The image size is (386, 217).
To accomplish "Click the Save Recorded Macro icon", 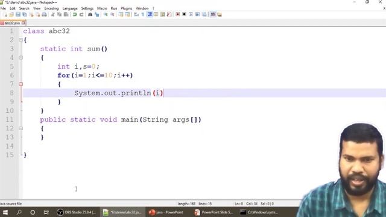I will coord(204,14).
